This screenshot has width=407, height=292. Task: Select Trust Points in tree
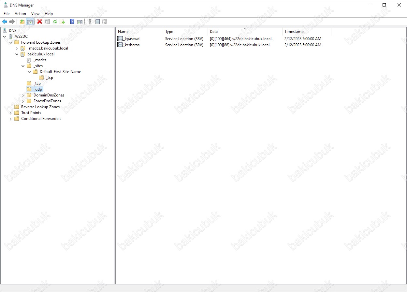click(x=31, y=113)
